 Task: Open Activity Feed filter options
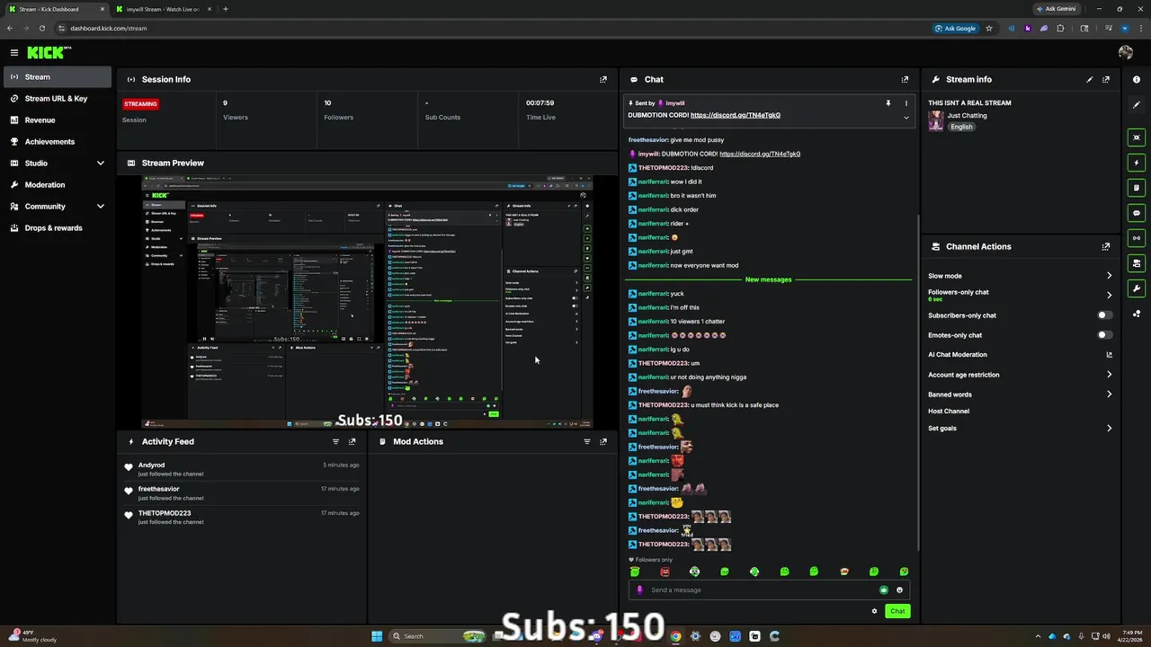336,441
